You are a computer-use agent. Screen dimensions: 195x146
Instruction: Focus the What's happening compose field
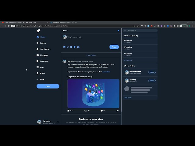93,37
